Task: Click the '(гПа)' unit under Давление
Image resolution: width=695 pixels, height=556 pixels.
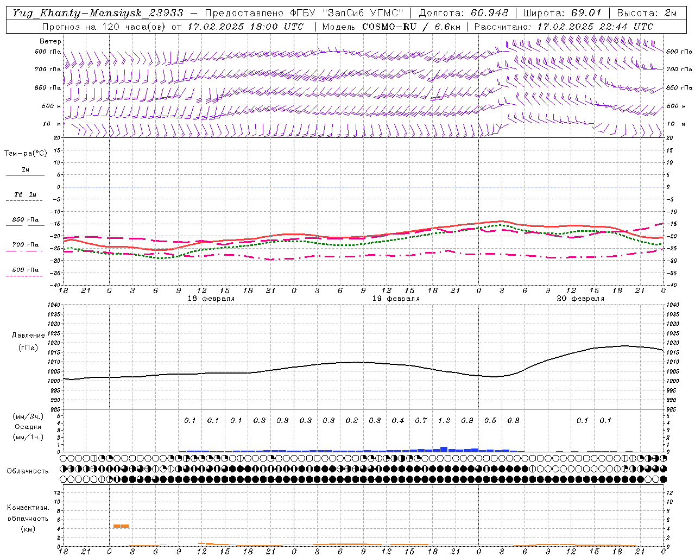Action: [28, 347]
